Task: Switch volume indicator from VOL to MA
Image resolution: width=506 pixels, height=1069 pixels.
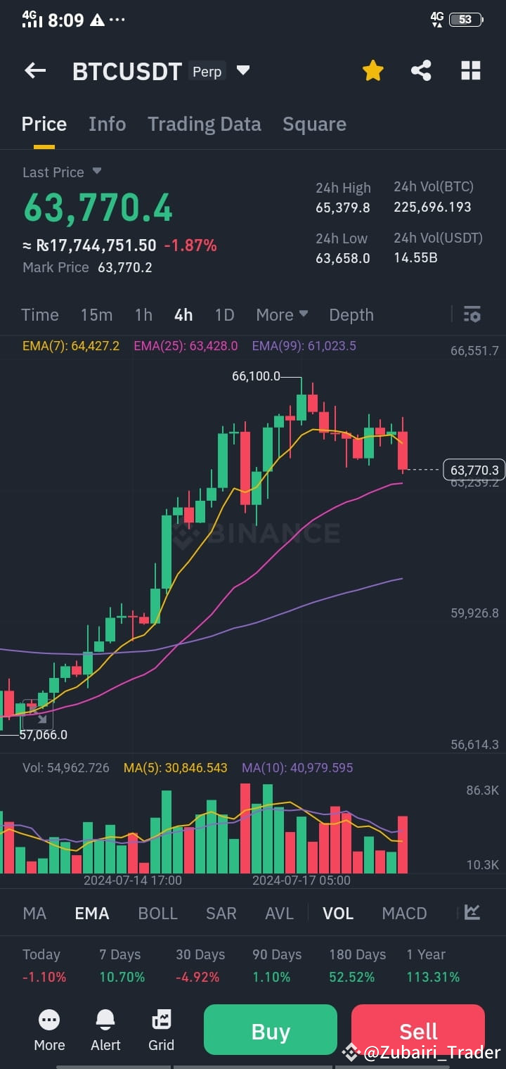Action: point(34,912)
